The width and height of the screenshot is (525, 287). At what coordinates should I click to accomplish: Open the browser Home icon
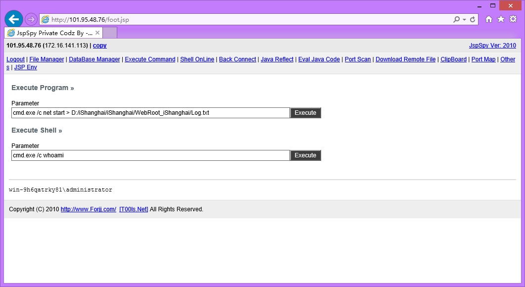click(x=489, y=19)
